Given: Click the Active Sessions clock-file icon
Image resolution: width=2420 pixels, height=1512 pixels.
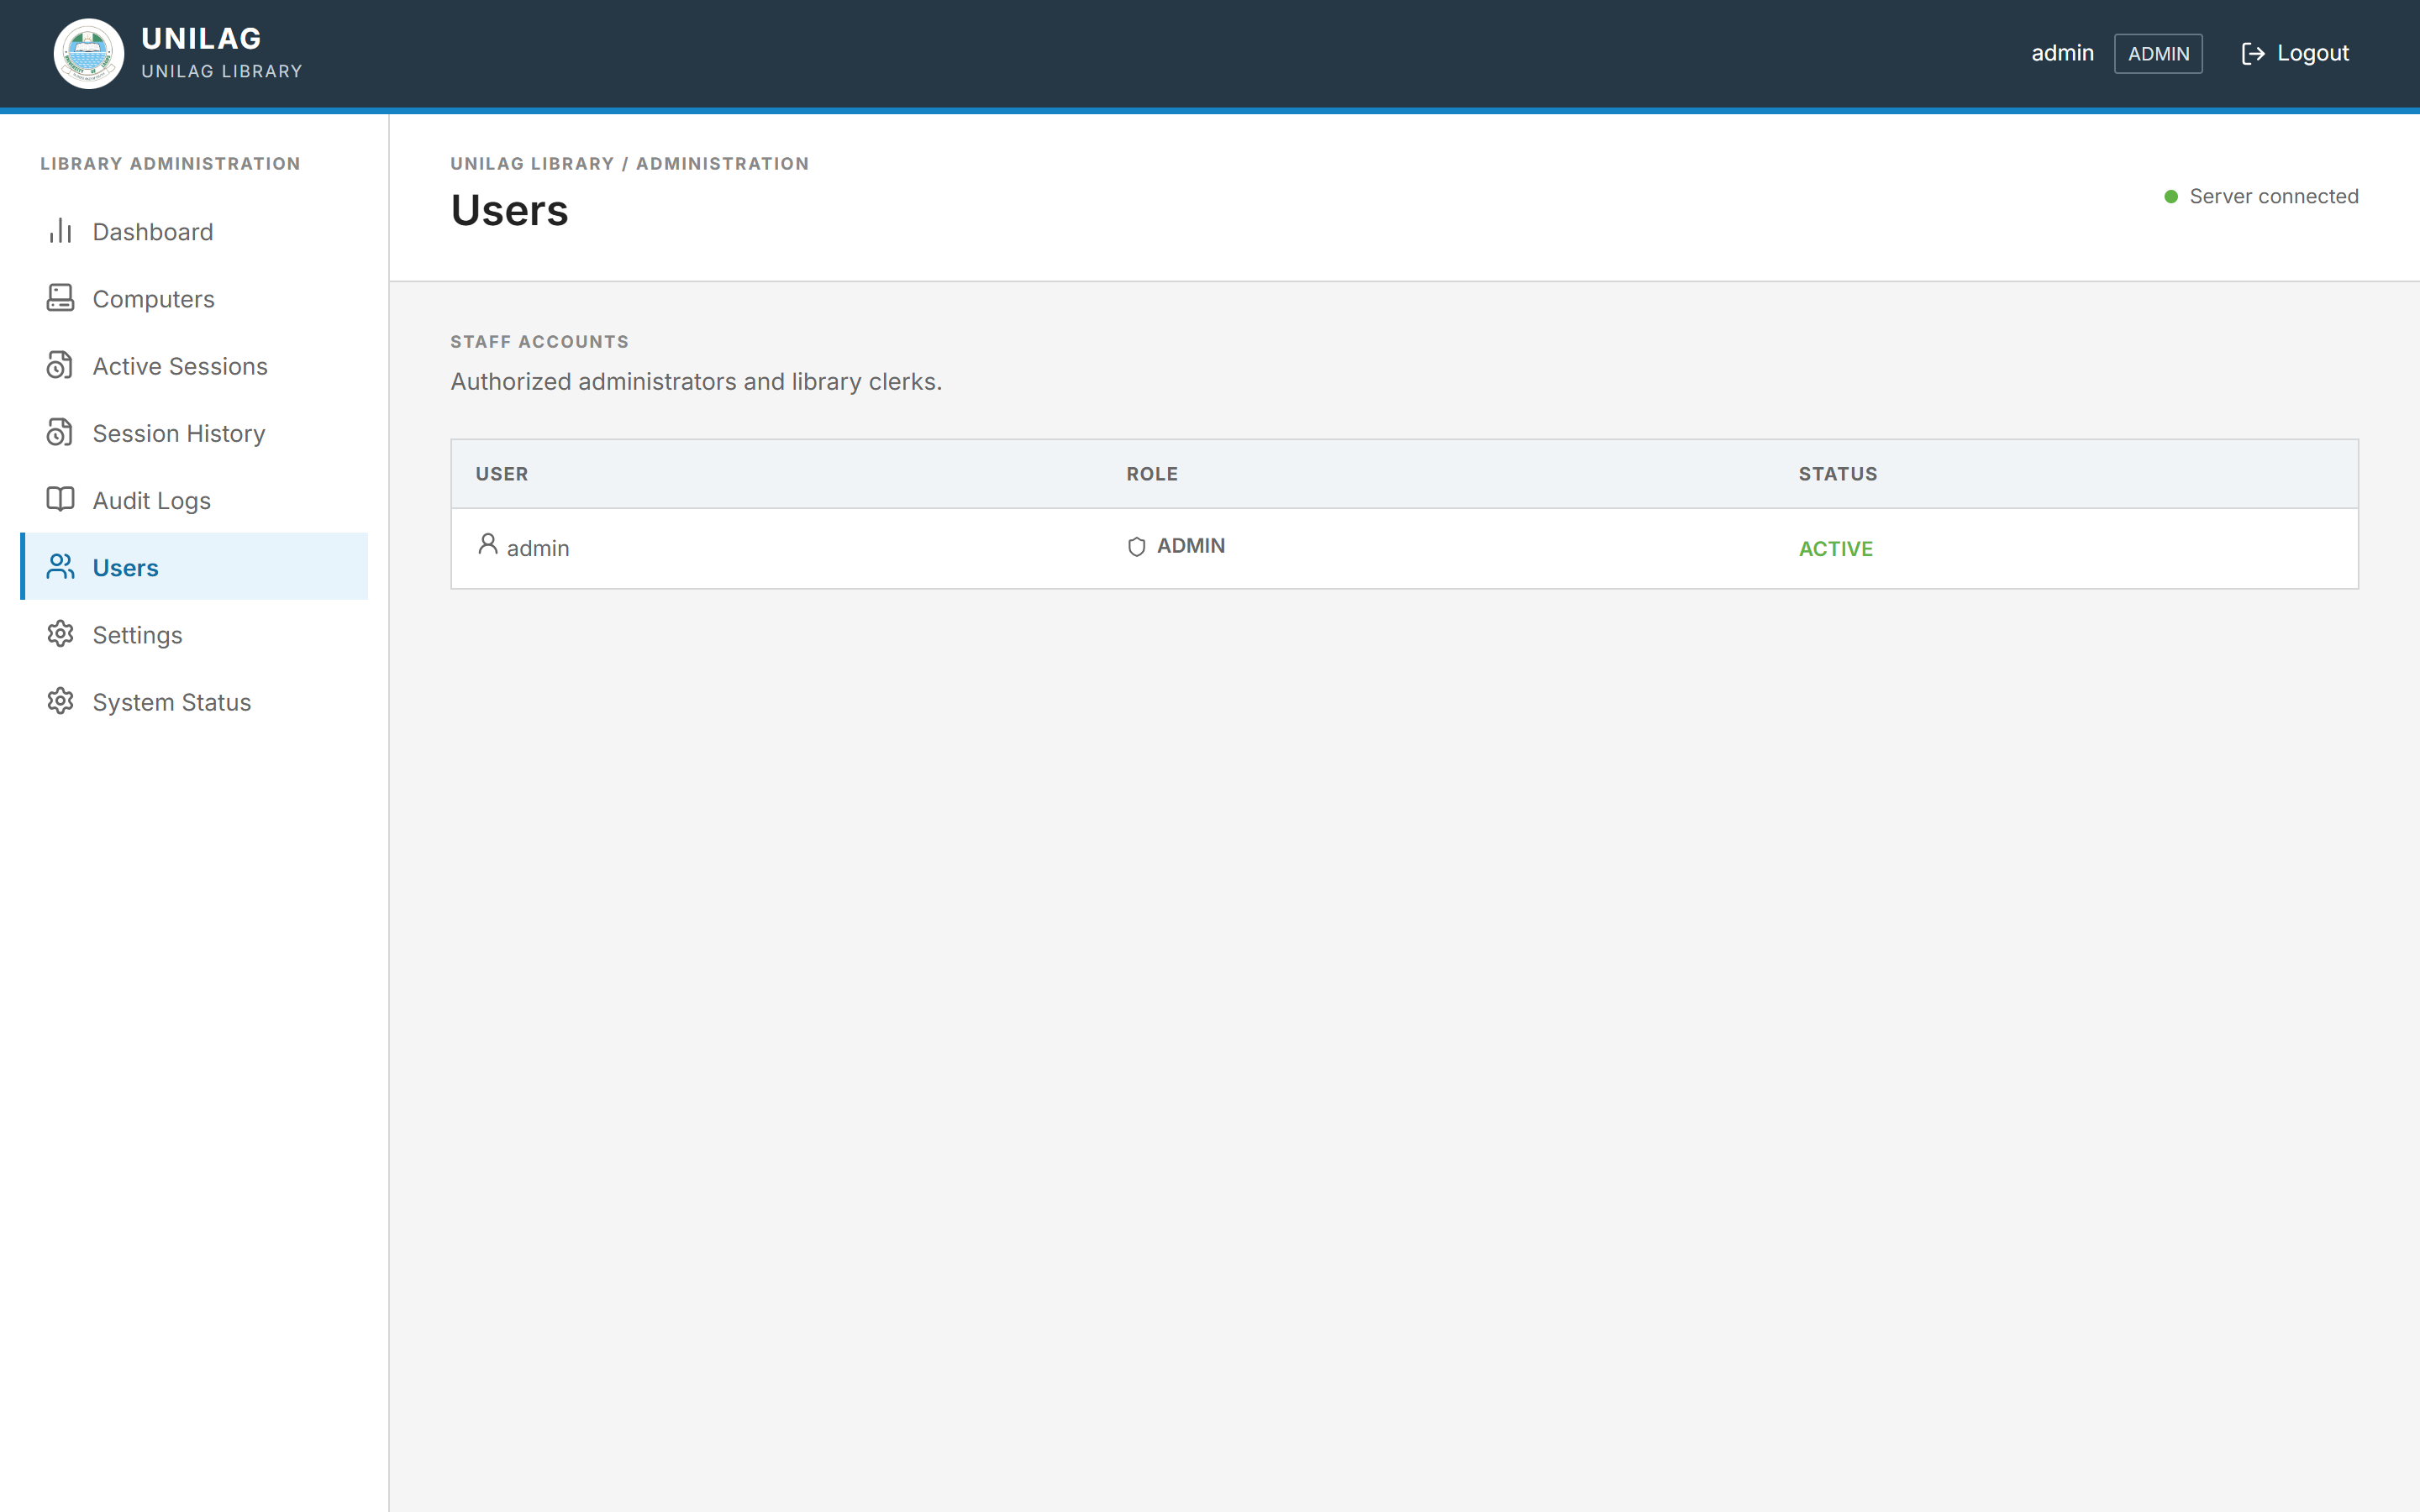Looking at the screenshot, I should [x=60, y=365].
